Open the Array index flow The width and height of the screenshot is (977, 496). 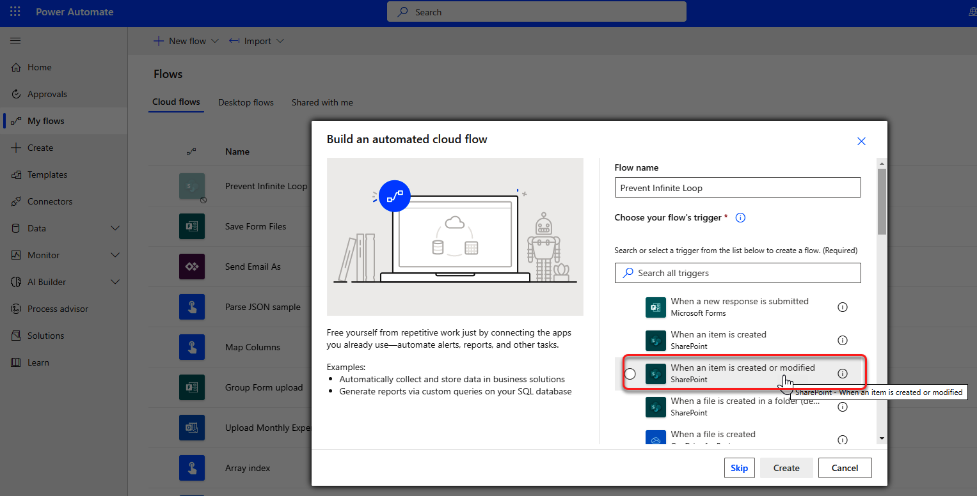click(248, 468)
